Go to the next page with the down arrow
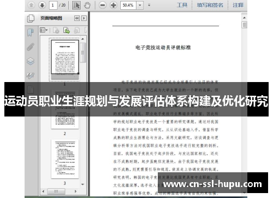The image size is (273, 198). [x=42, y=5]
